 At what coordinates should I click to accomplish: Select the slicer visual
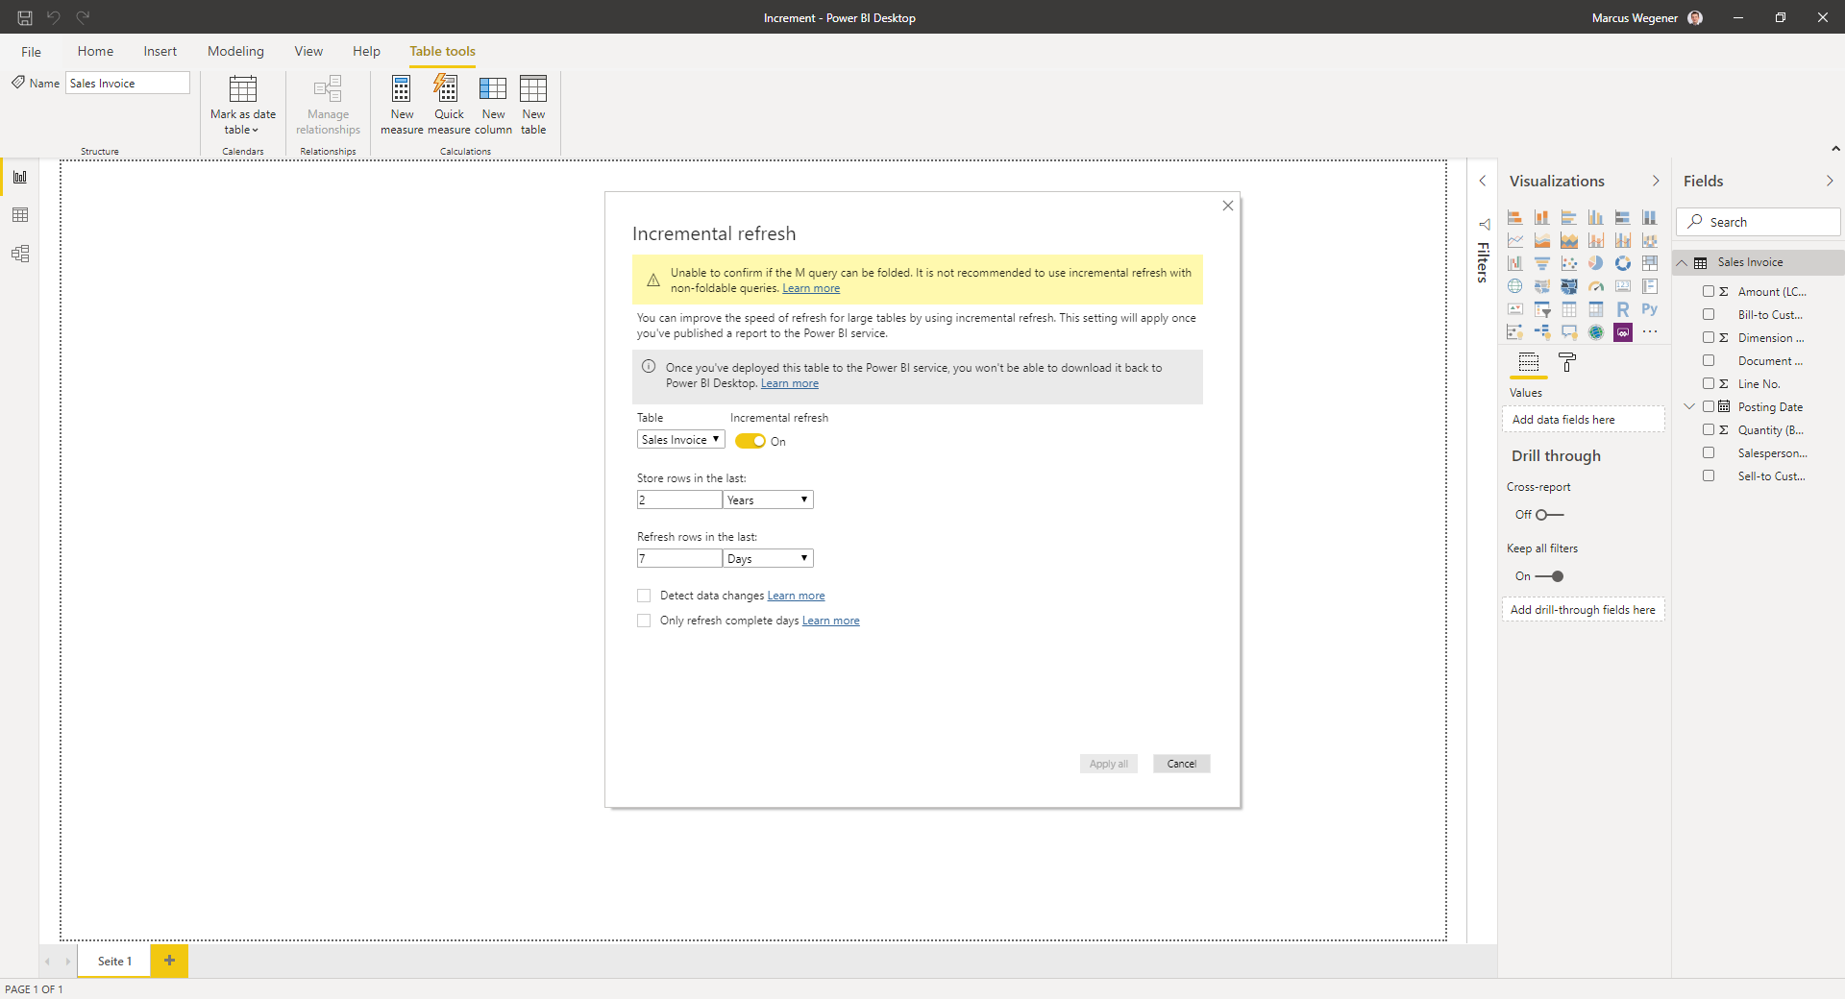coord(1542,309)
